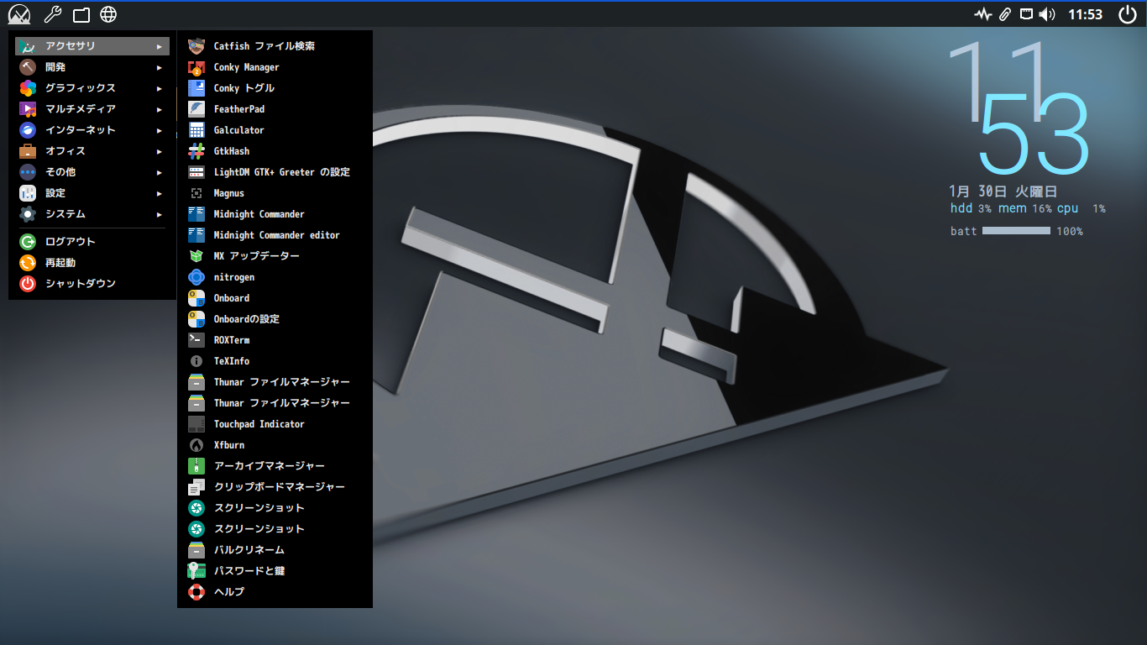Click the wrench tools icon in panel

pos(52,14)
